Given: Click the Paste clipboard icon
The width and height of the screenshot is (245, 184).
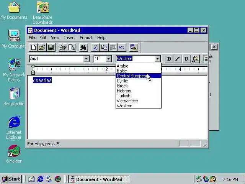Looking at the screenshot, I should coord(113,48).
